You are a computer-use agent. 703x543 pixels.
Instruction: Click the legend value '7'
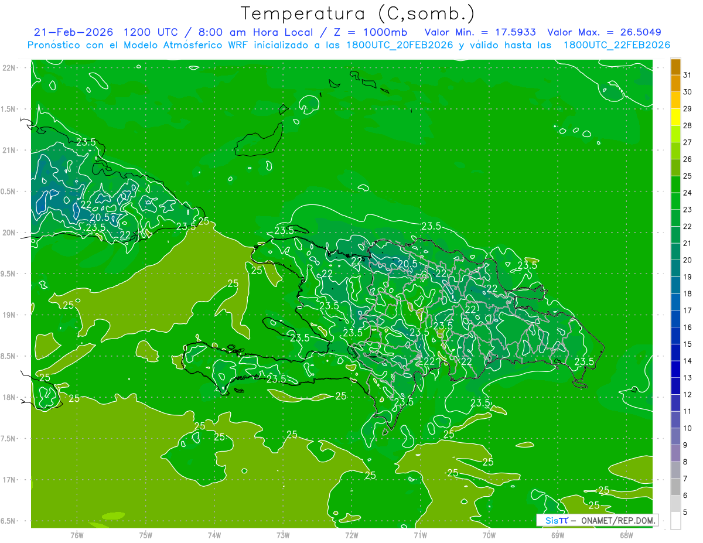[685, 479]
